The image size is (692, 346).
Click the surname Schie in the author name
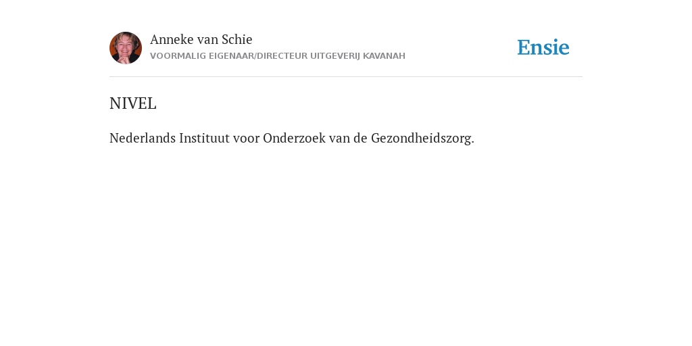[237, 39]
